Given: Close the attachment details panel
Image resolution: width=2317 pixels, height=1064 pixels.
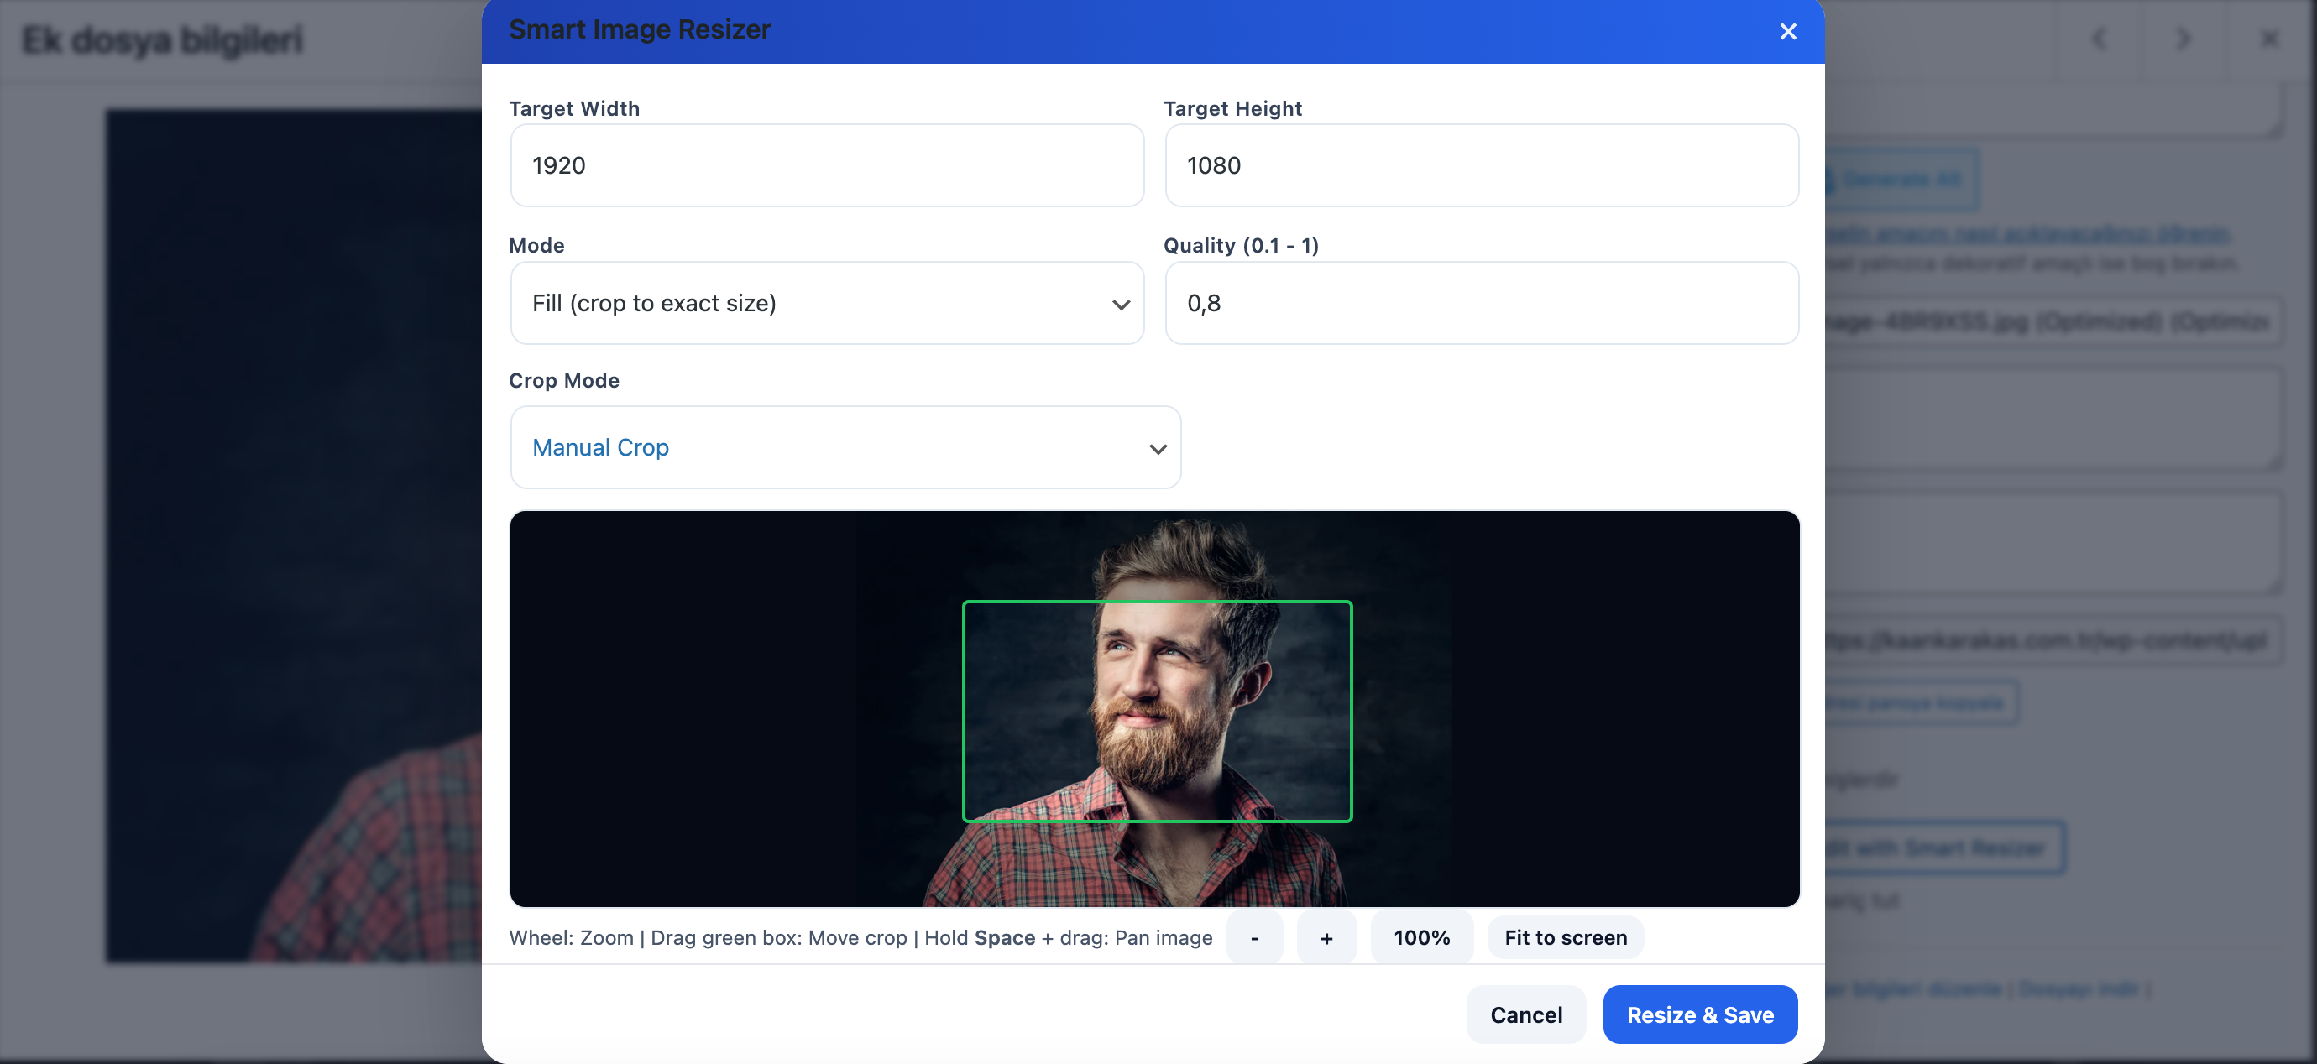Looking at the screenshot, I should (2268, 39).
